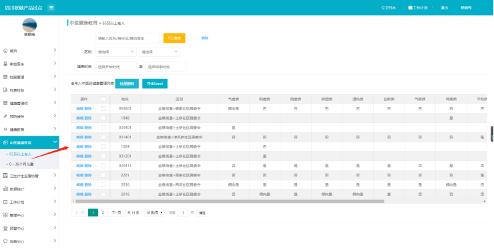Check the box for row 031401
Screen dimensions: 494x250
pyautogui.click(x=103, y=137)
